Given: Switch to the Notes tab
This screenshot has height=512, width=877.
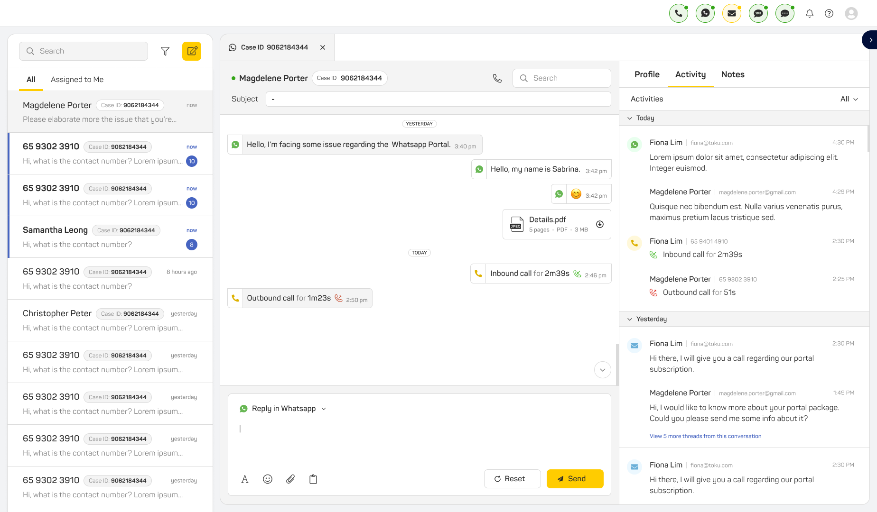Looking at the screenshot, I should [733, 74].
